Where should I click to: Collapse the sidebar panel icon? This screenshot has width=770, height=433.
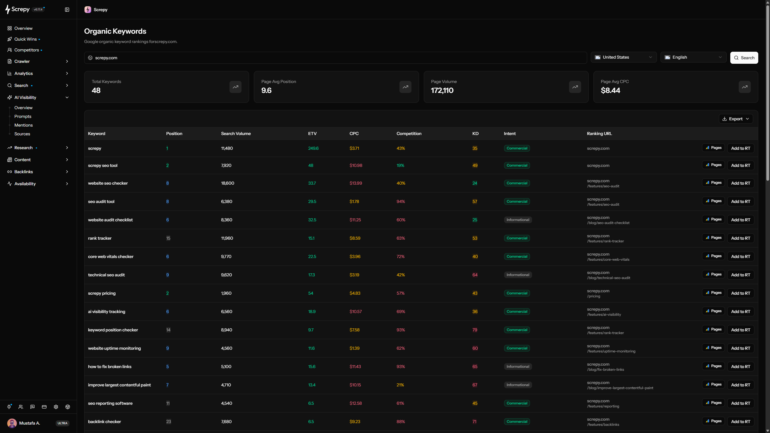[x=67, y=10]
